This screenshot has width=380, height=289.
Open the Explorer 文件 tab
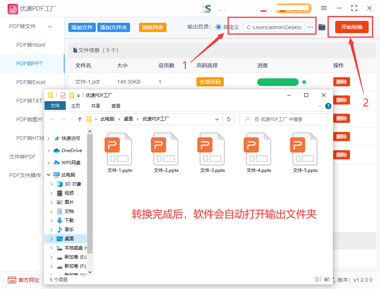click(x=55, y=106)
